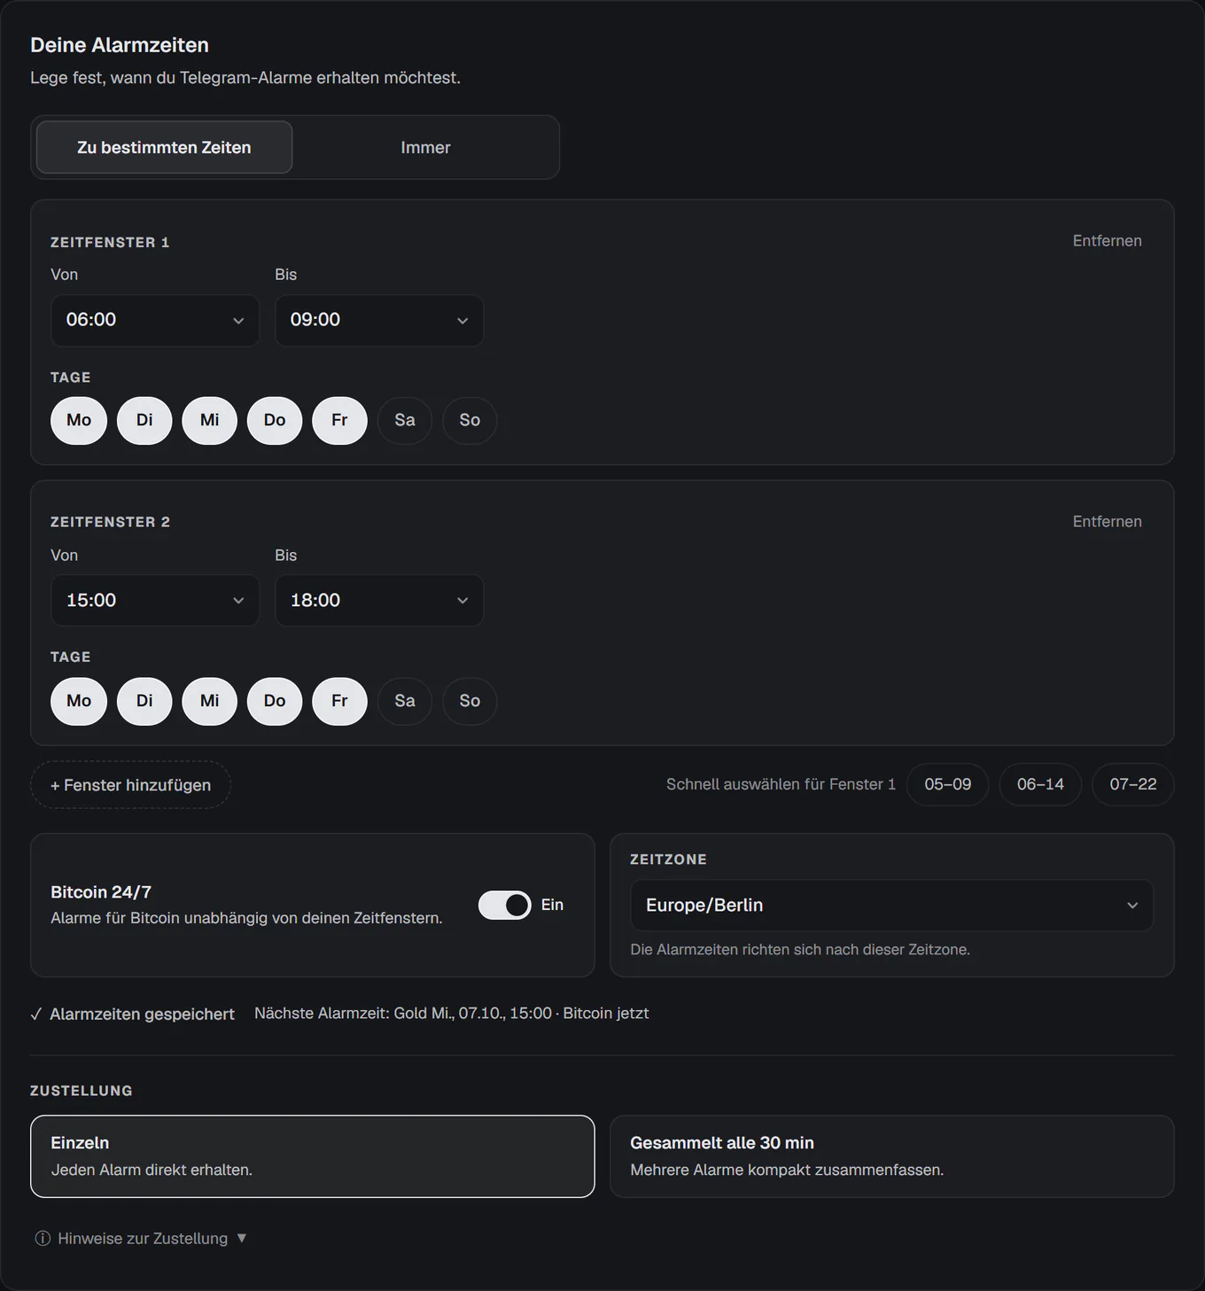
Task: Click the "Nächste Alarmzeit" status text
Action: coord(452,1013)
